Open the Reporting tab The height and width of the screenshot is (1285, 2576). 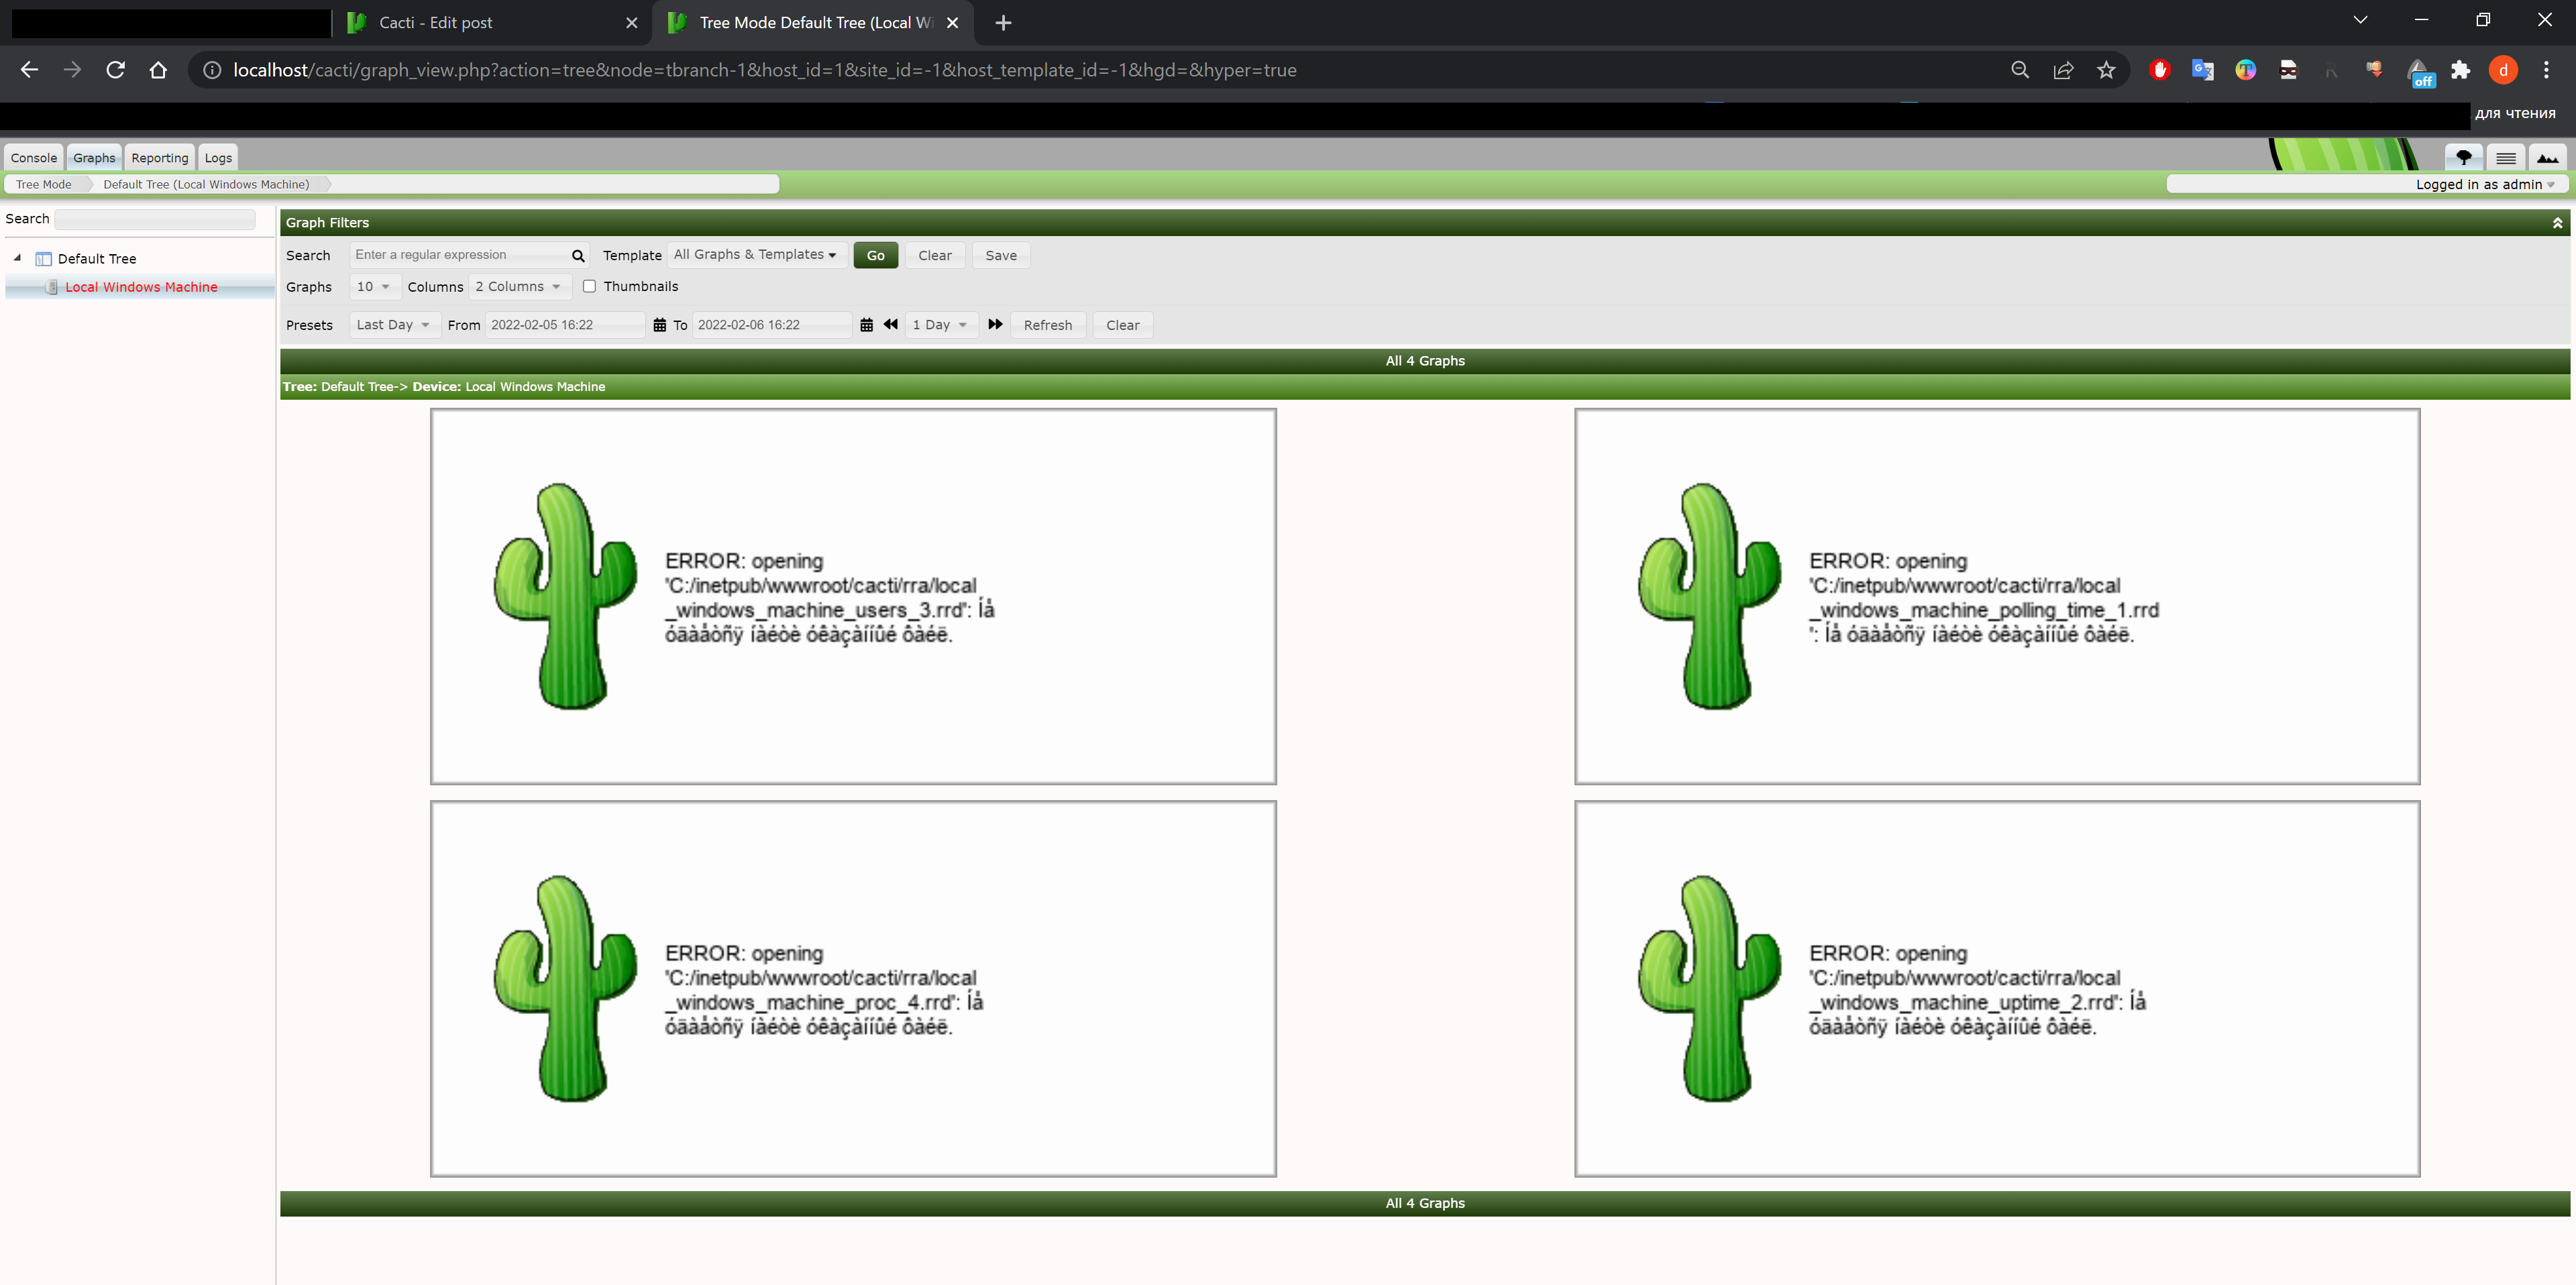pos(159,158)
